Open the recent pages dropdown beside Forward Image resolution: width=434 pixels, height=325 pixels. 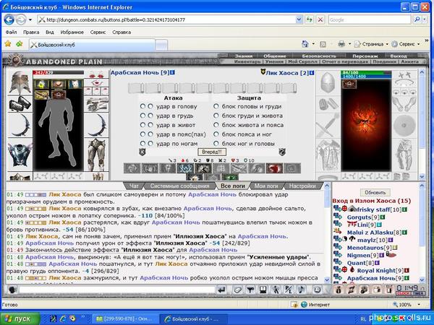[30, 20]
